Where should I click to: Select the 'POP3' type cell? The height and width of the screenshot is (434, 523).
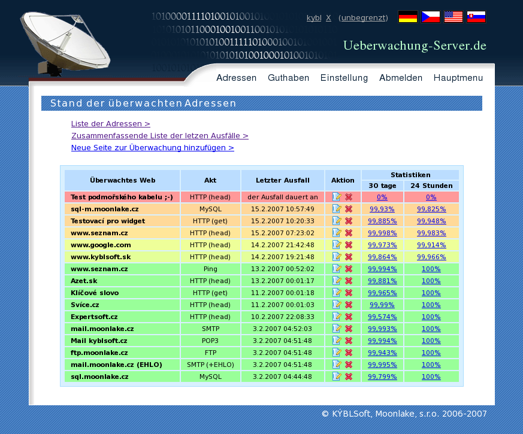tap(210, 341)
